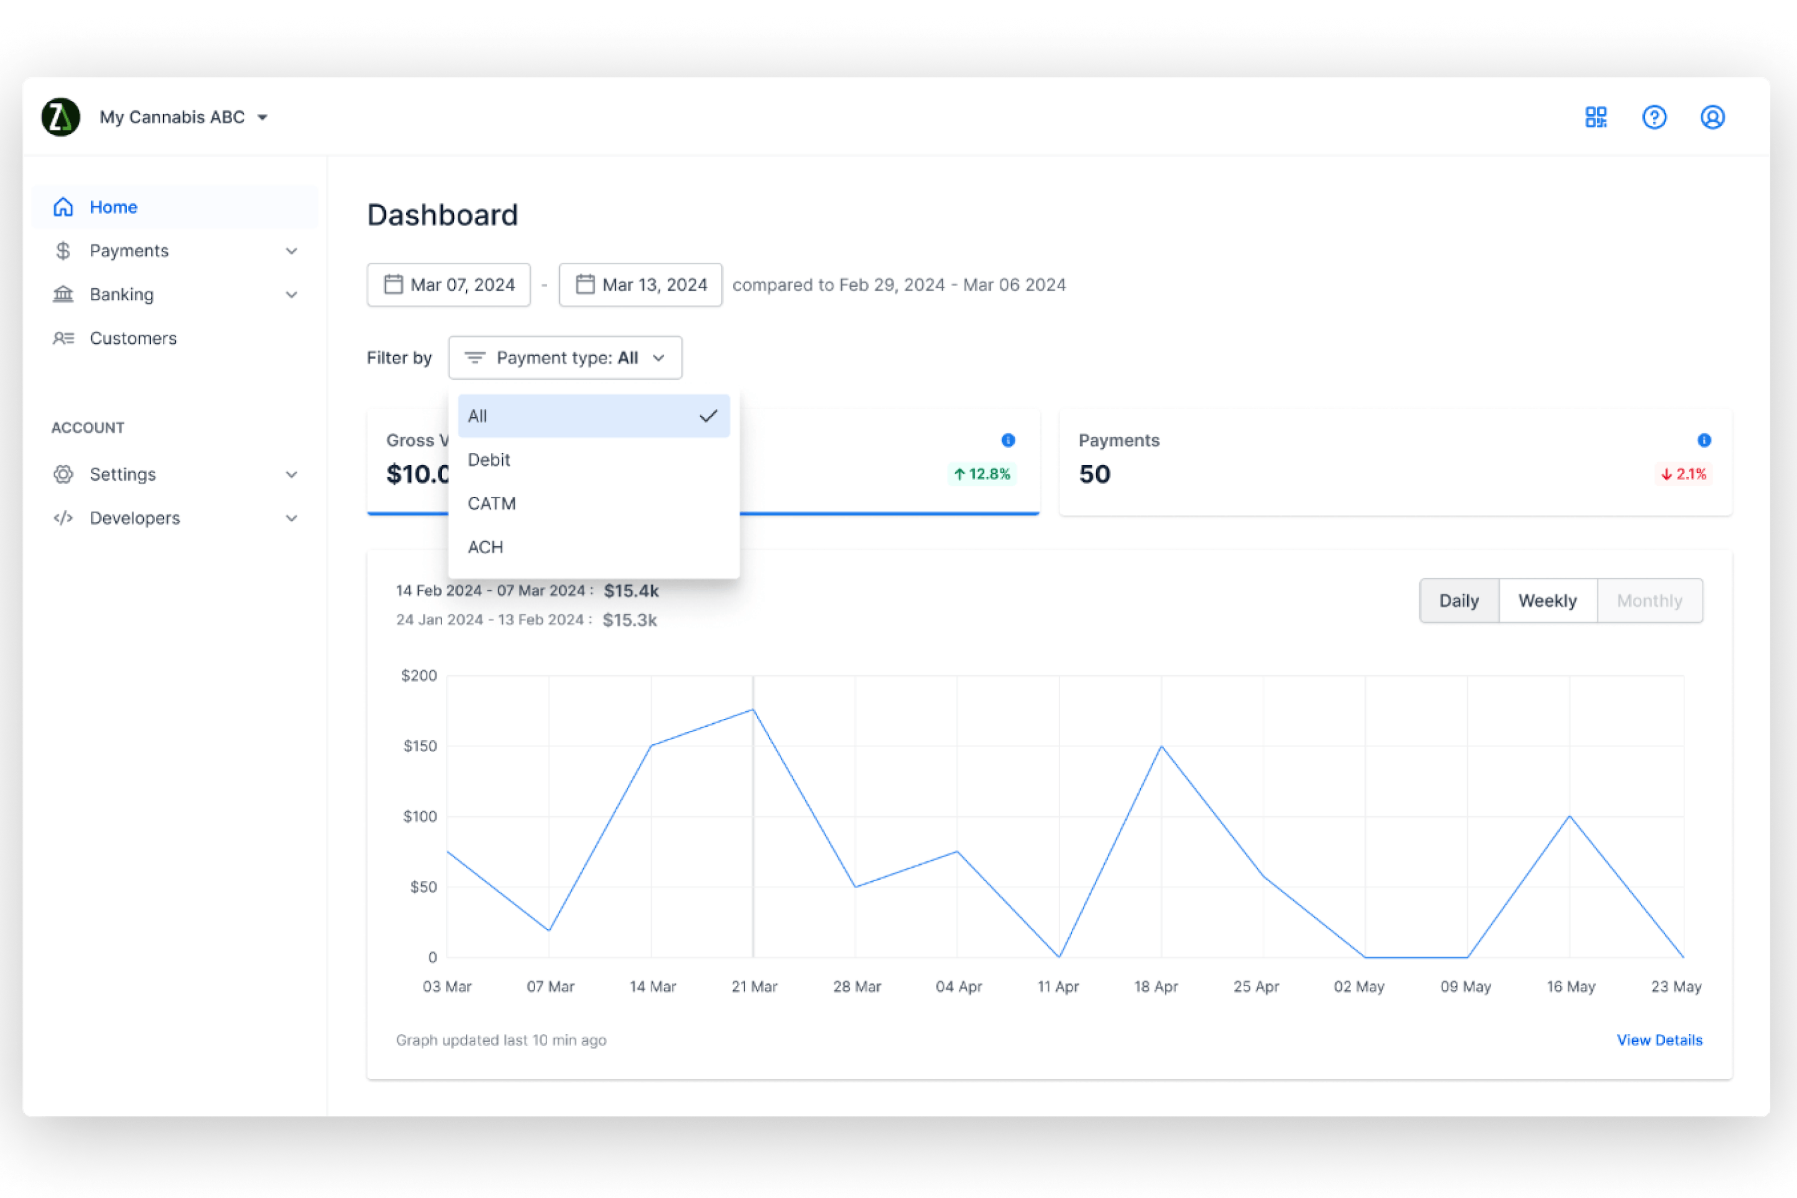The height and width of the screenshot is (1198, 1797).
Task: Click the Zodaka logo icon
Action: coord(60,117)
